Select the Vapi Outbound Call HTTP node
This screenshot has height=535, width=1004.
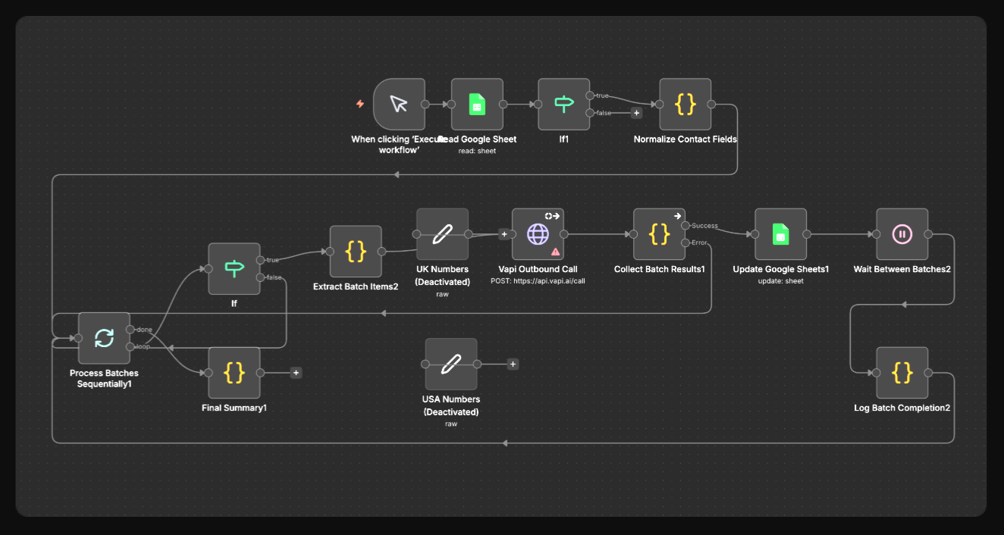[x=538, y=234]
